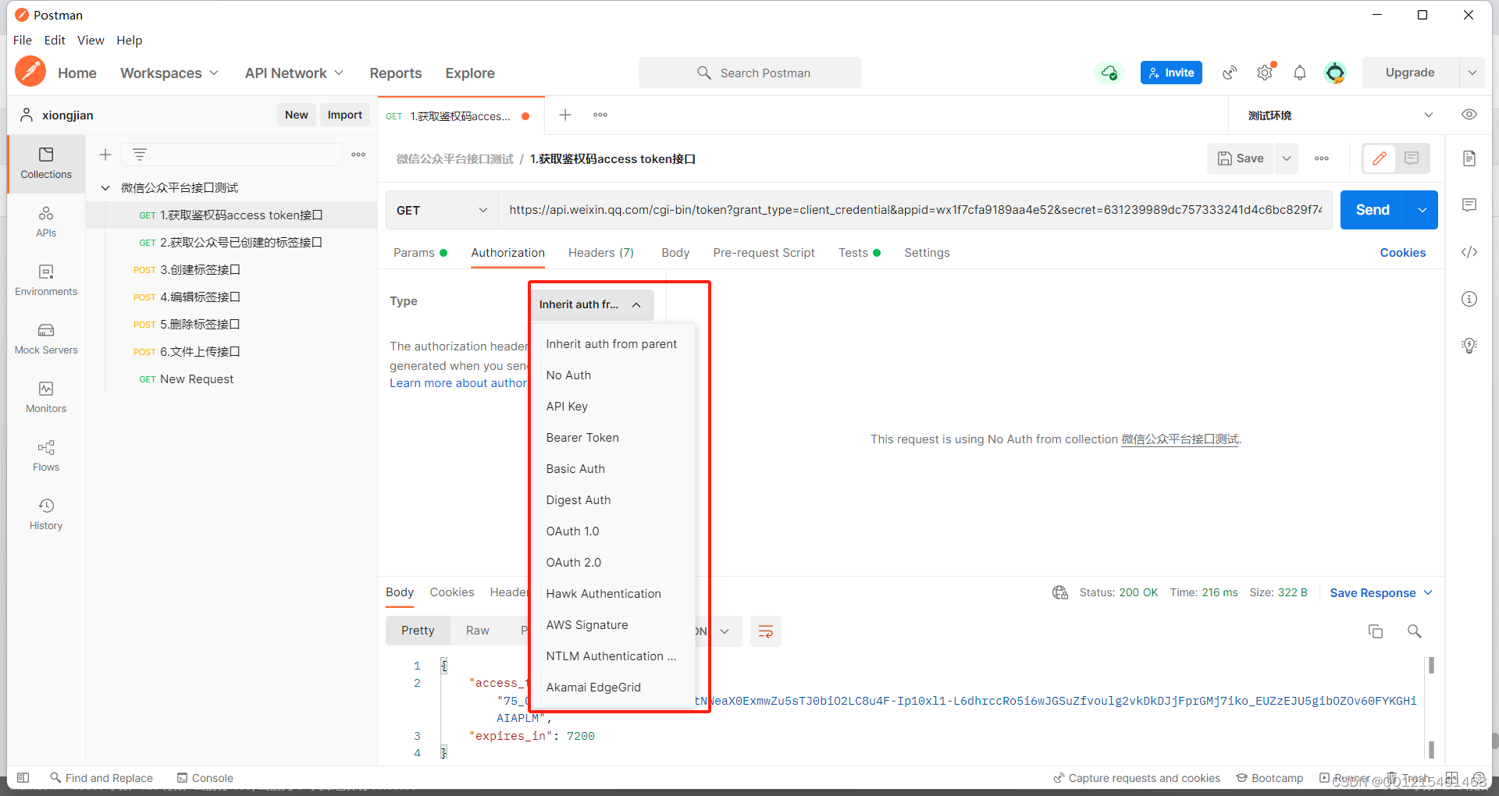Open the 3.创建标签接口 request

[x=200, y=270]
